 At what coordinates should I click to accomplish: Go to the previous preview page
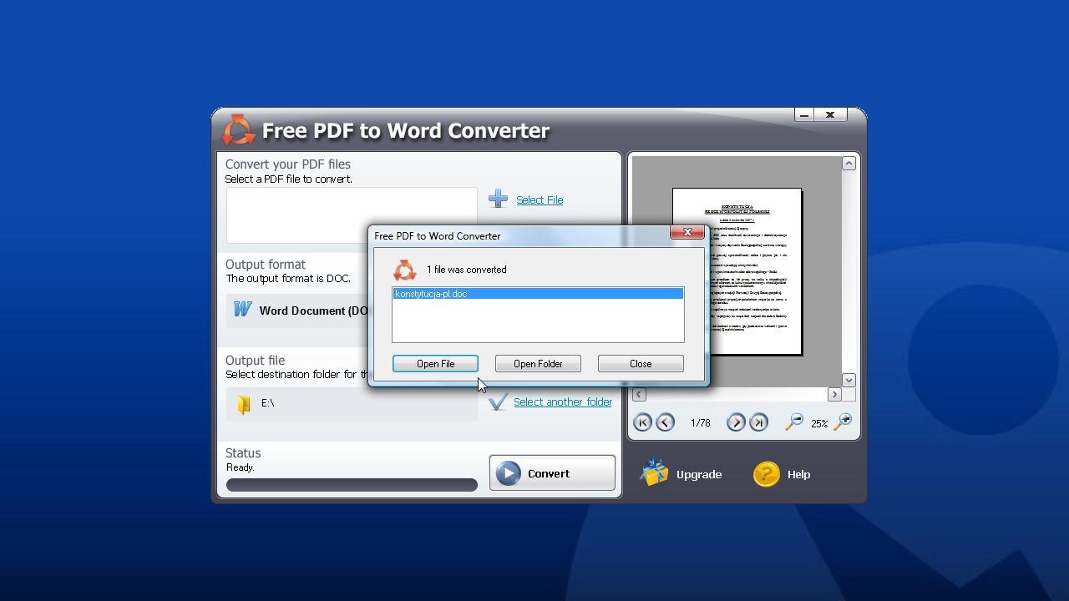tap(665, 422)
